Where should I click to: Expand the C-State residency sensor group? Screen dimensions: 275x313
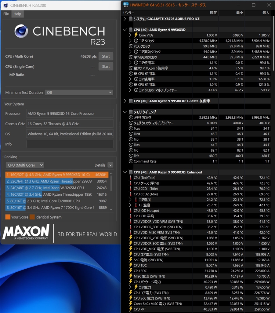pos(125,101)
